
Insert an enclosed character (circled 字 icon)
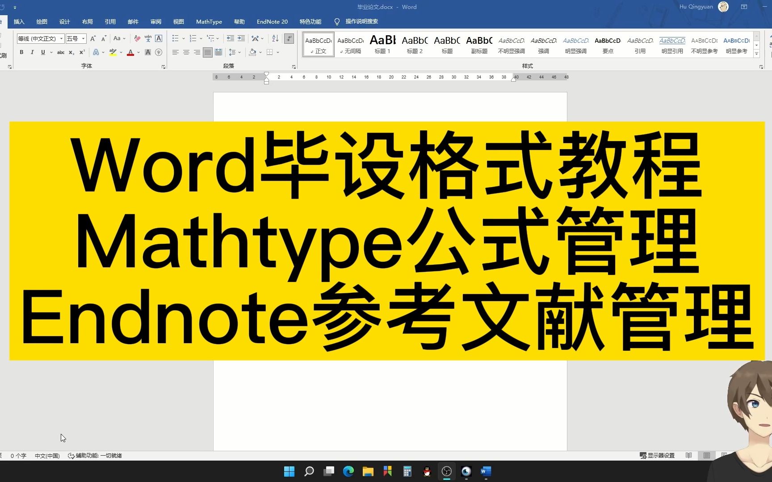[159, 52]
